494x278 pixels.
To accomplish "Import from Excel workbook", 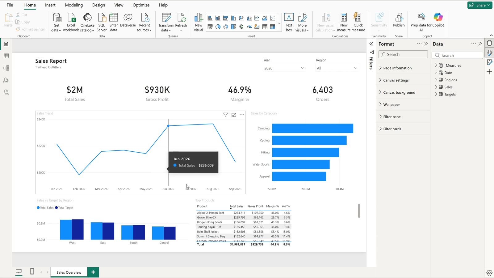I will [x=71, y=23].
